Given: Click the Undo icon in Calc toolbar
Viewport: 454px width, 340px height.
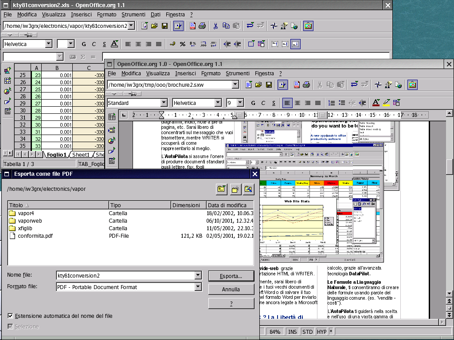Looking at the screenshot, I should (250, 26).
